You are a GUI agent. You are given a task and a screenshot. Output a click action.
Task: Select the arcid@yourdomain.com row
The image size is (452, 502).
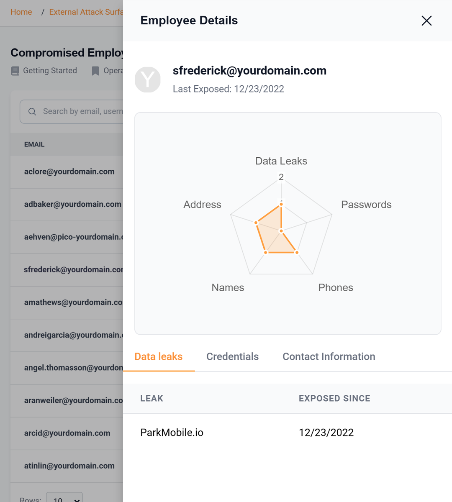67,433
